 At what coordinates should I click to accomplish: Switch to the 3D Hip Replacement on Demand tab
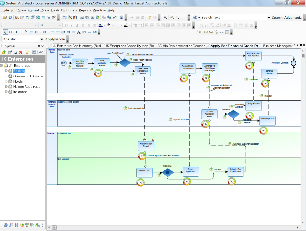182,46
